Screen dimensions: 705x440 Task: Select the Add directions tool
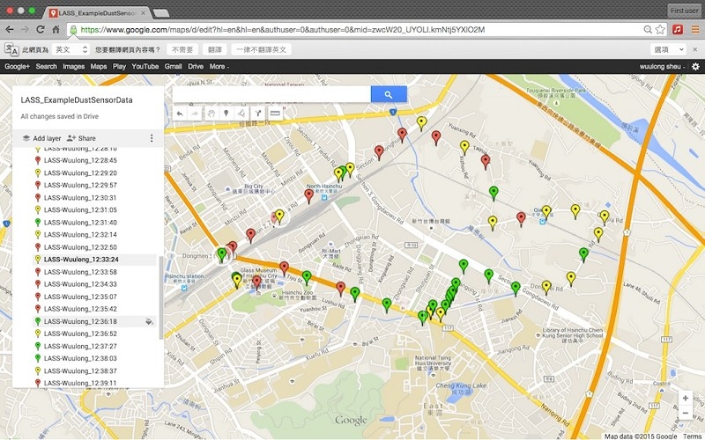pos(257,114)
